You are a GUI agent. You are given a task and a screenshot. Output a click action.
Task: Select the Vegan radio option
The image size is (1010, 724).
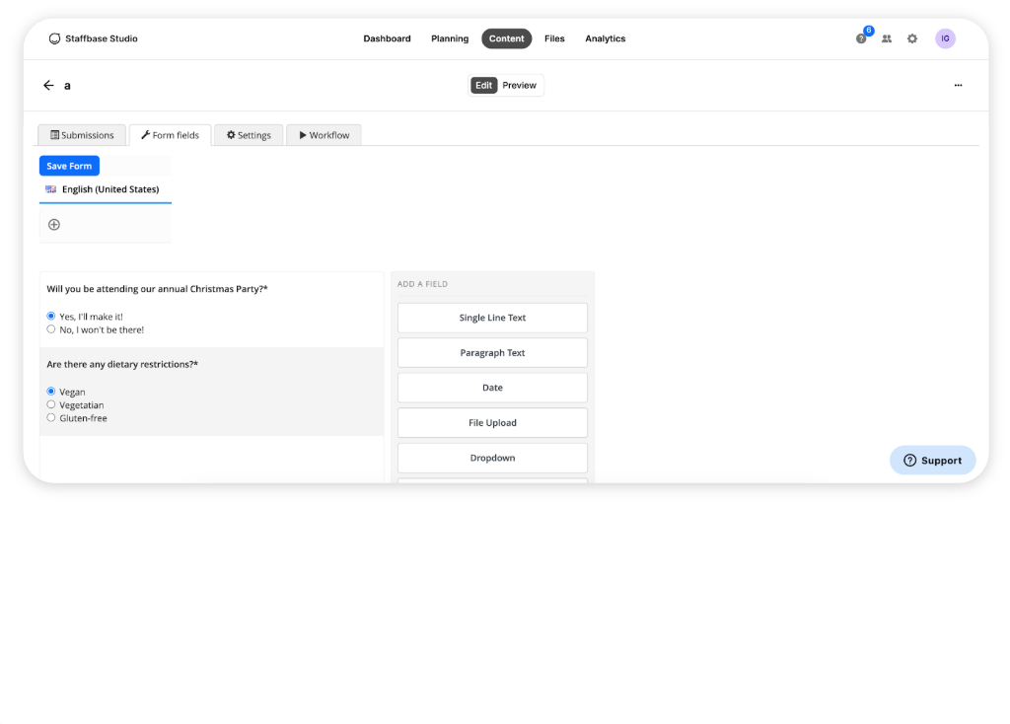click(x=51, y=391)
